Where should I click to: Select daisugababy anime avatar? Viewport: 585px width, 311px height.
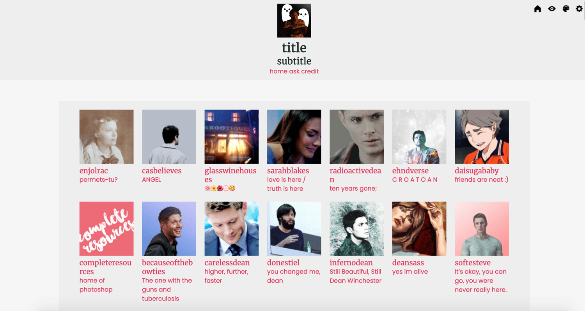(482, 136)
